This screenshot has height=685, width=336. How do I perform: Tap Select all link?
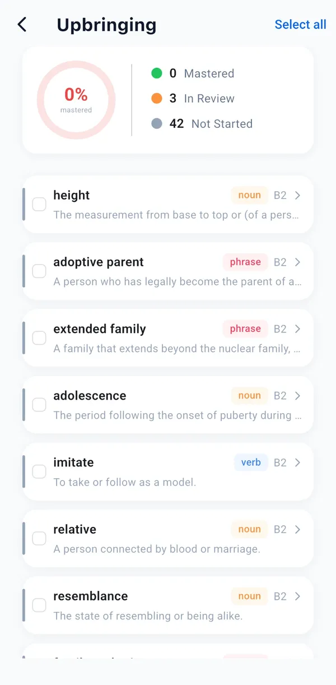(x=300, y=25)
